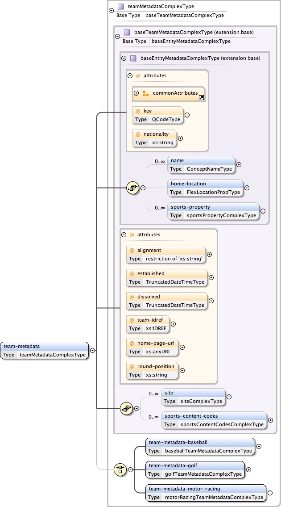Collapse the baseTeamMetadataComplexType extension box
281x507 pixels.
tap(117, 37)
